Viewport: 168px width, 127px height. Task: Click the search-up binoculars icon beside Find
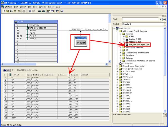(x=161, y=19)
